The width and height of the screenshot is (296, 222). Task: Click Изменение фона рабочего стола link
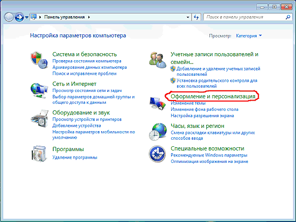pyautogui.click(x=205, y=110)
